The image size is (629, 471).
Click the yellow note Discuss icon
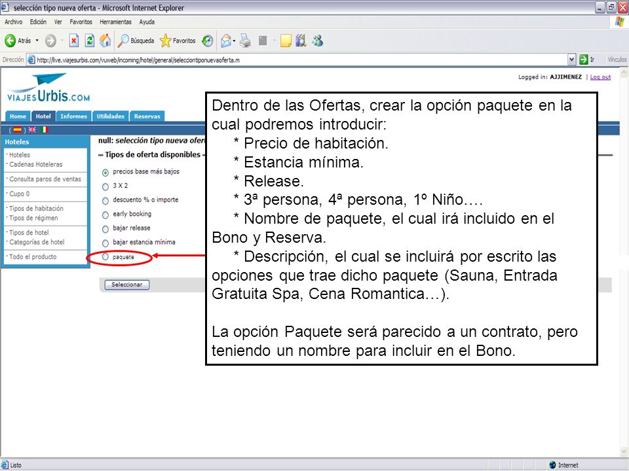286,41
